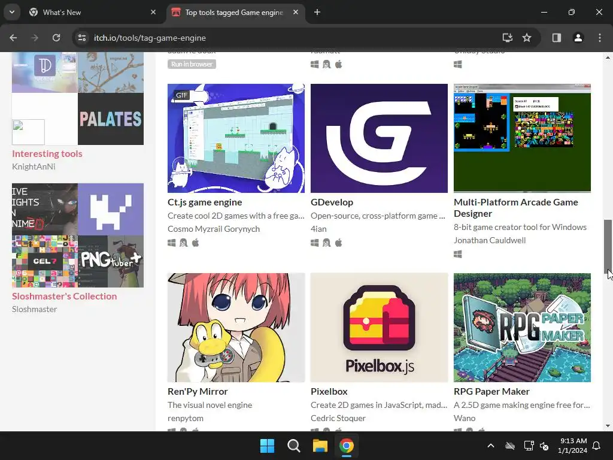The height and width of the screenshot is (460, 613).
Task: Click '8-bit game creator tool for Windows' text
Action: (x=520, y=227)
